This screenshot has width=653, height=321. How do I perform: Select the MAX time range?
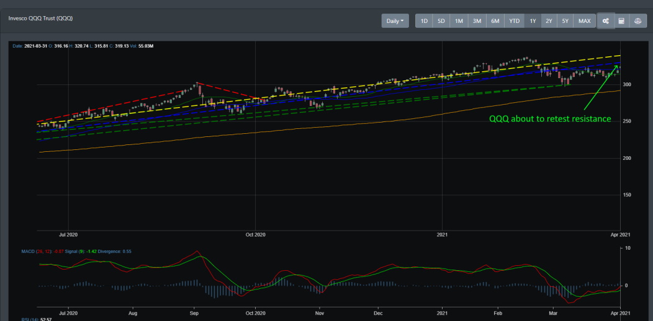click(584, 21)
